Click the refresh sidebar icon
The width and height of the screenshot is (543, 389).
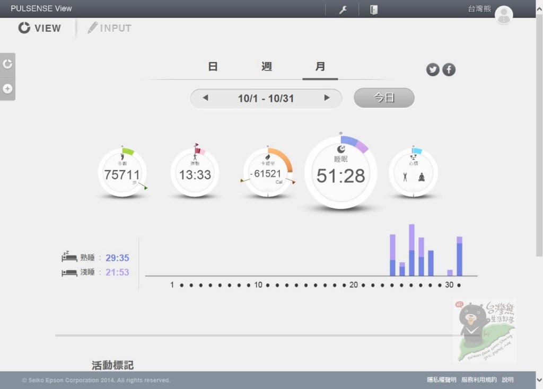pos(7,64)
